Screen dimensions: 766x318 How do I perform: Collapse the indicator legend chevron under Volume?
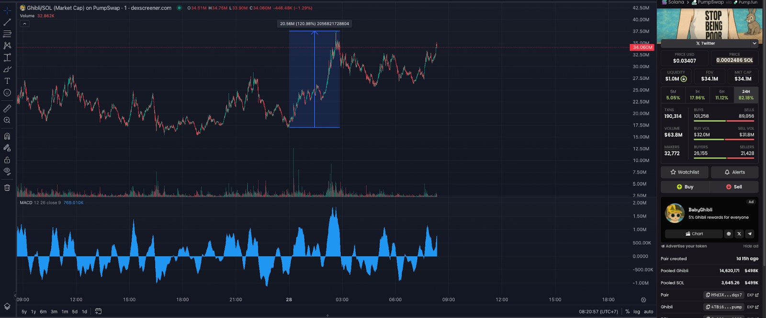pos(24,23)
